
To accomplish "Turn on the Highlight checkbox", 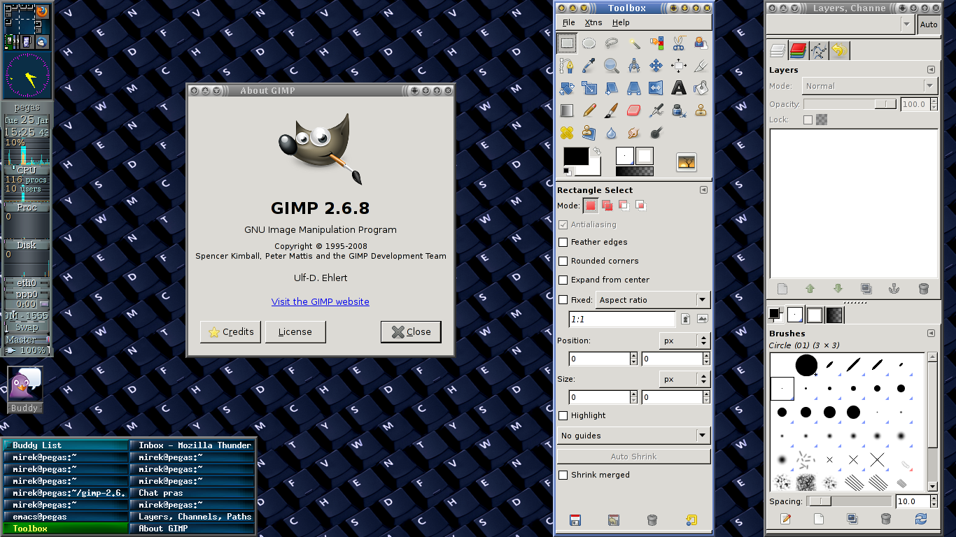I will (x=563, y=415).
